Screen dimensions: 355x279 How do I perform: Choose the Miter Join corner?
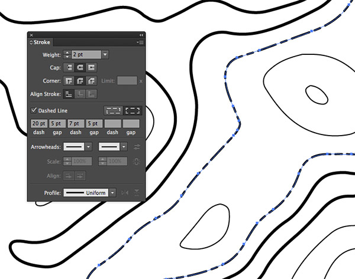point(69,81)
